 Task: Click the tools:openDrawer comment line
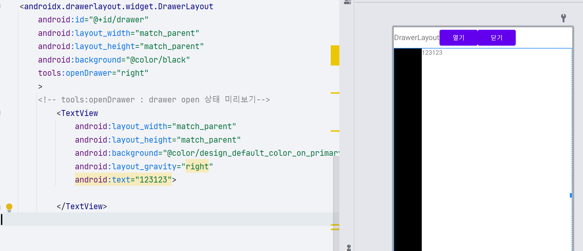click(154, 99)
